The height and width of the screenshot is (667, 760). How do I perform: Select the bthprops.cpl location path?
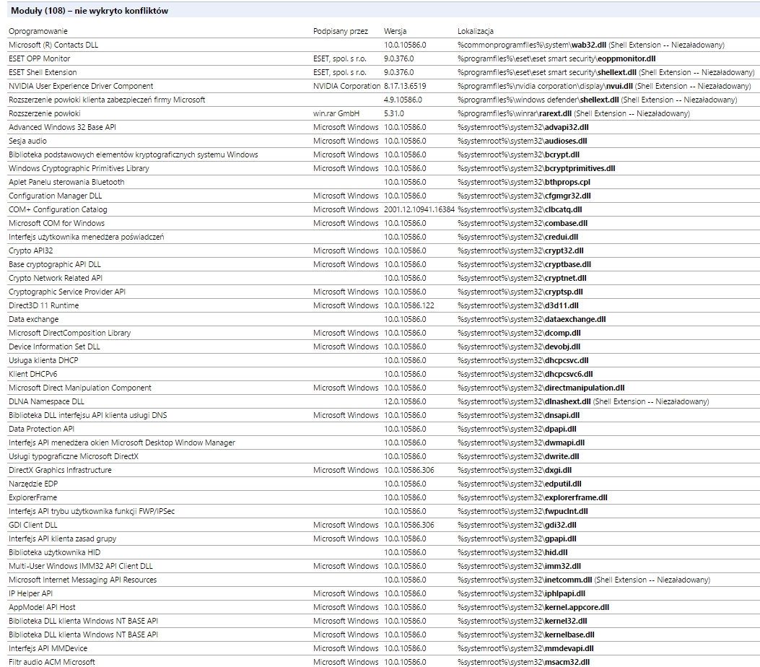tap(524, 182)
